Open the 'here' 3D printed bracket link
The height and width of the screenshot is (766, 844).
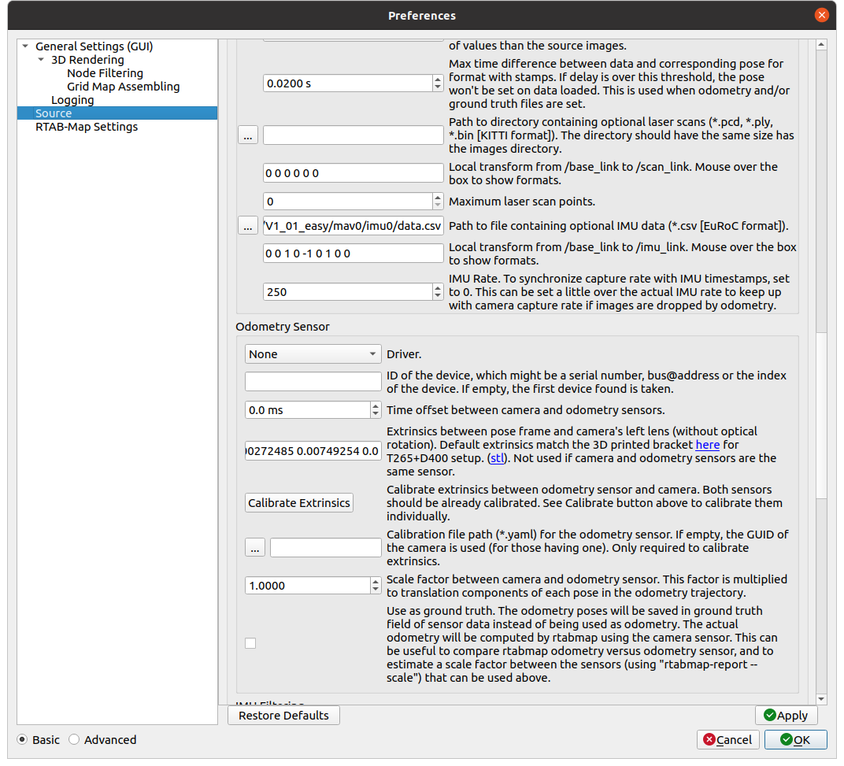(707, 445)
